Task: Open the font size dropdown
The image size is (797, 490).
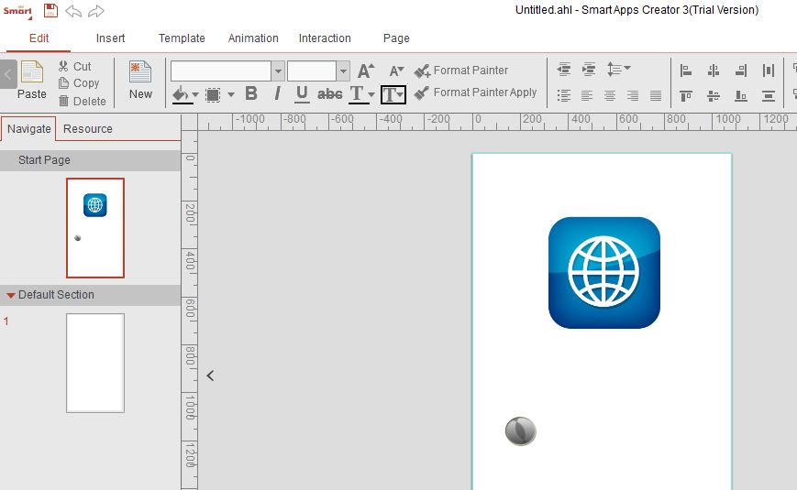Action: (343, 71)
